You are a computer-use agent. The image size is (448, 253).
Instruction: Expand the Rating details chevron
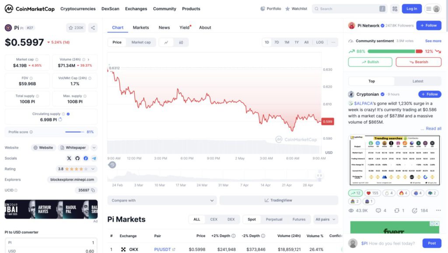93,169
